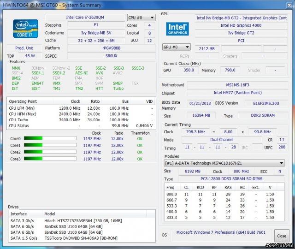Select the CPU HFM (Max) row
The image size is (295, 249).
pos(81,114)
